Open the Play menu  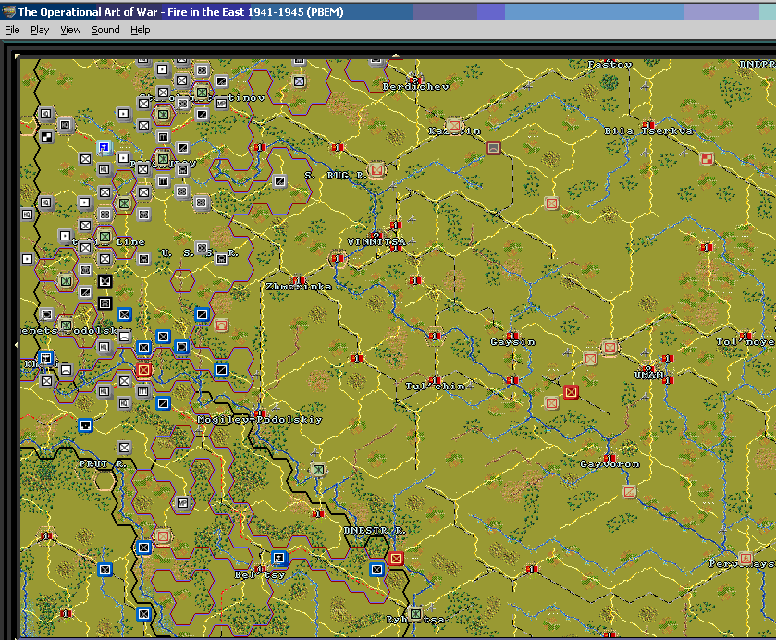tap(40, 30)
